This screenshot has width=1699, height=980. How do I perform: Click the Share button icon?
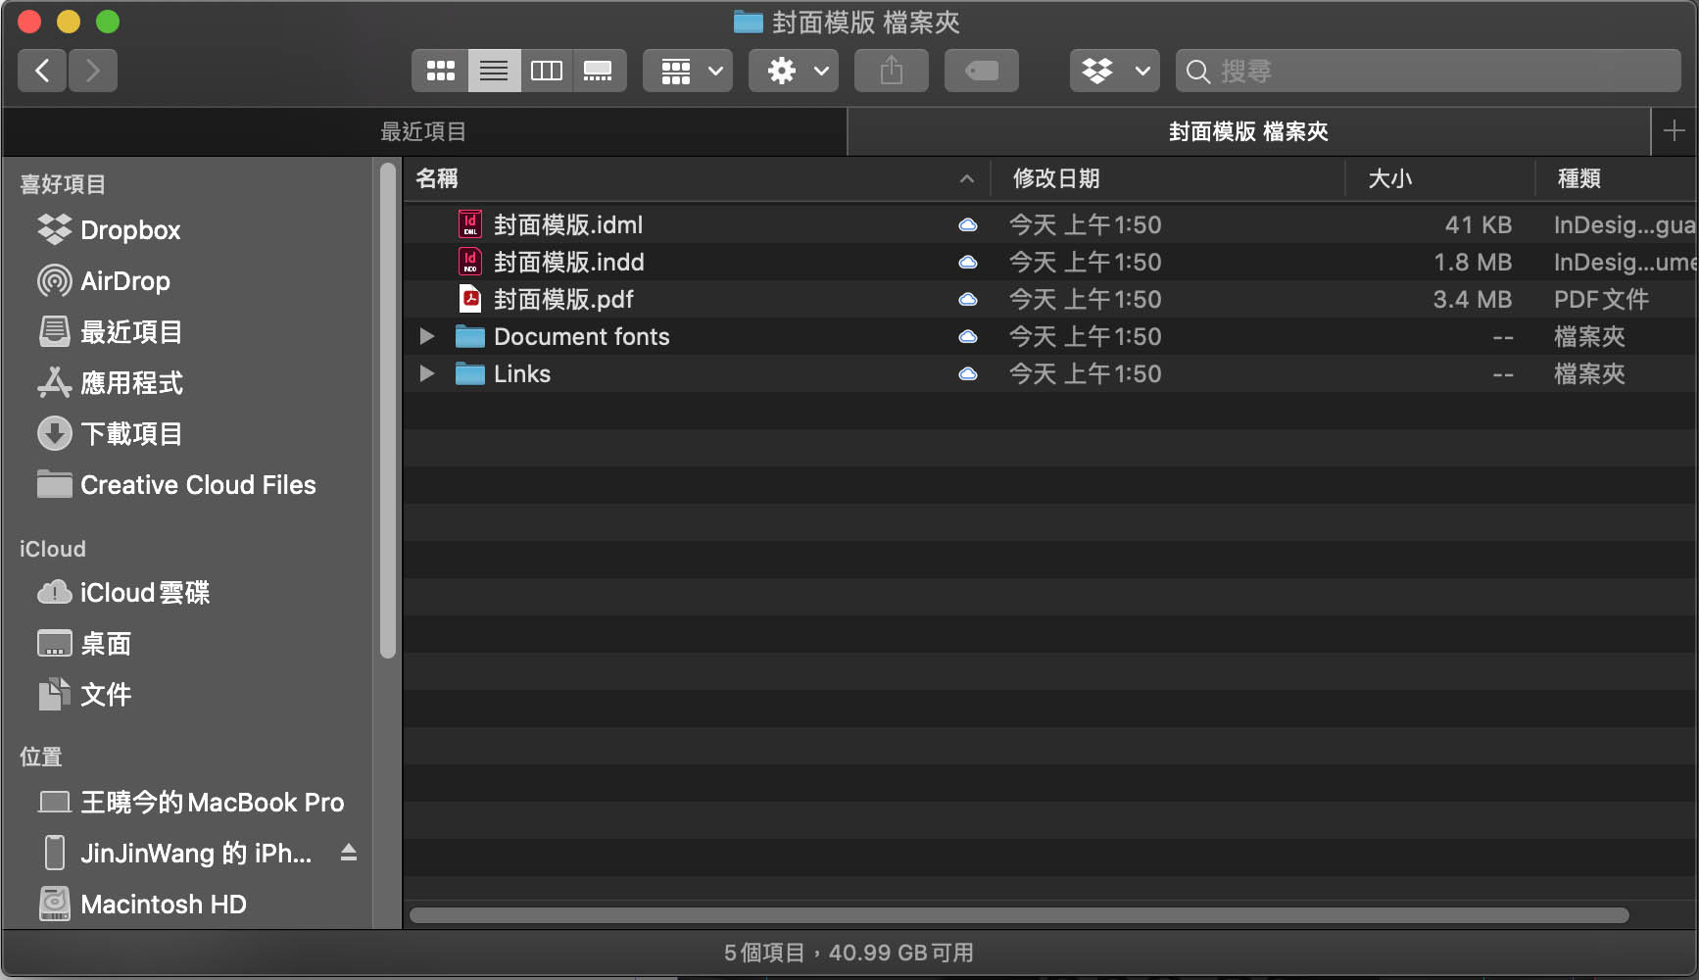click(891, 71)
